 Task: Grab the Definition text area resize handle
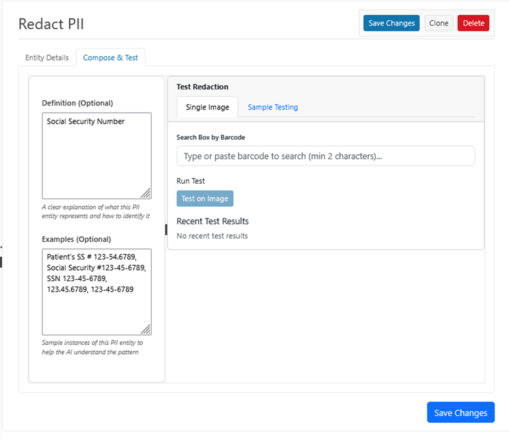coord(146,194)
